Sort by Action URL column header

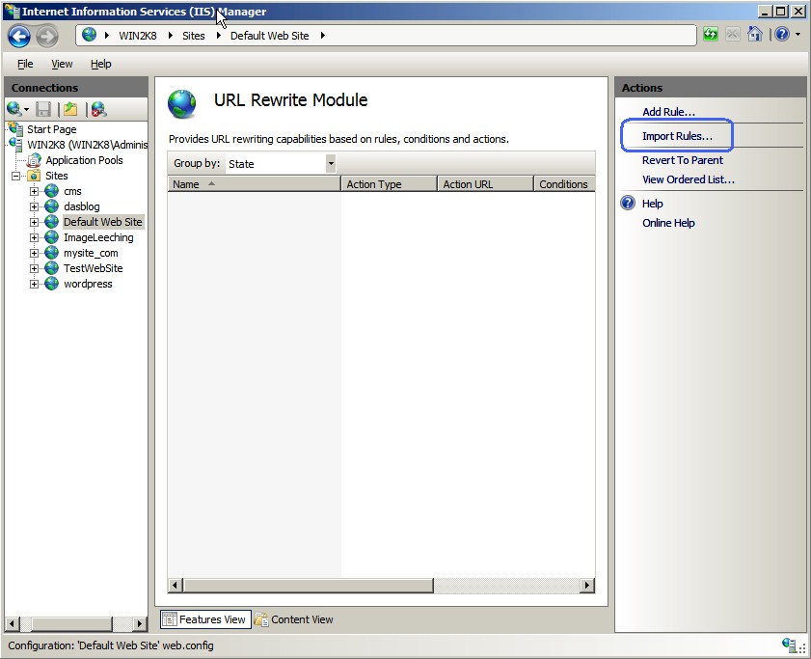coord(486,184)
